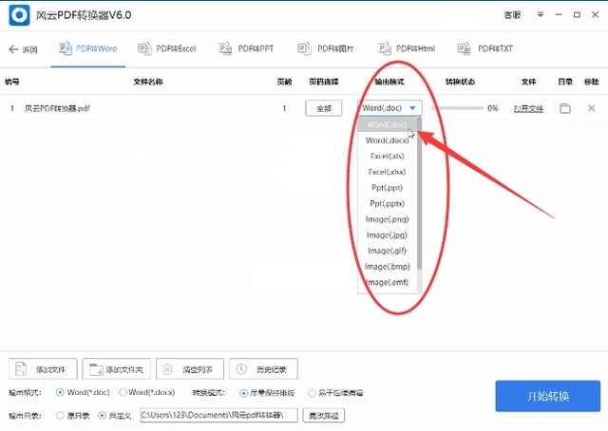The width and height of the screenshot is (608, 431).
Task: Click the output directory path field
Action: [218, 415]
